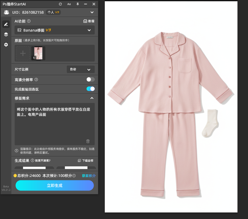Open the Banana修图 function dropdown
This screenshot has height=219, width=248.
click(89, 30)
